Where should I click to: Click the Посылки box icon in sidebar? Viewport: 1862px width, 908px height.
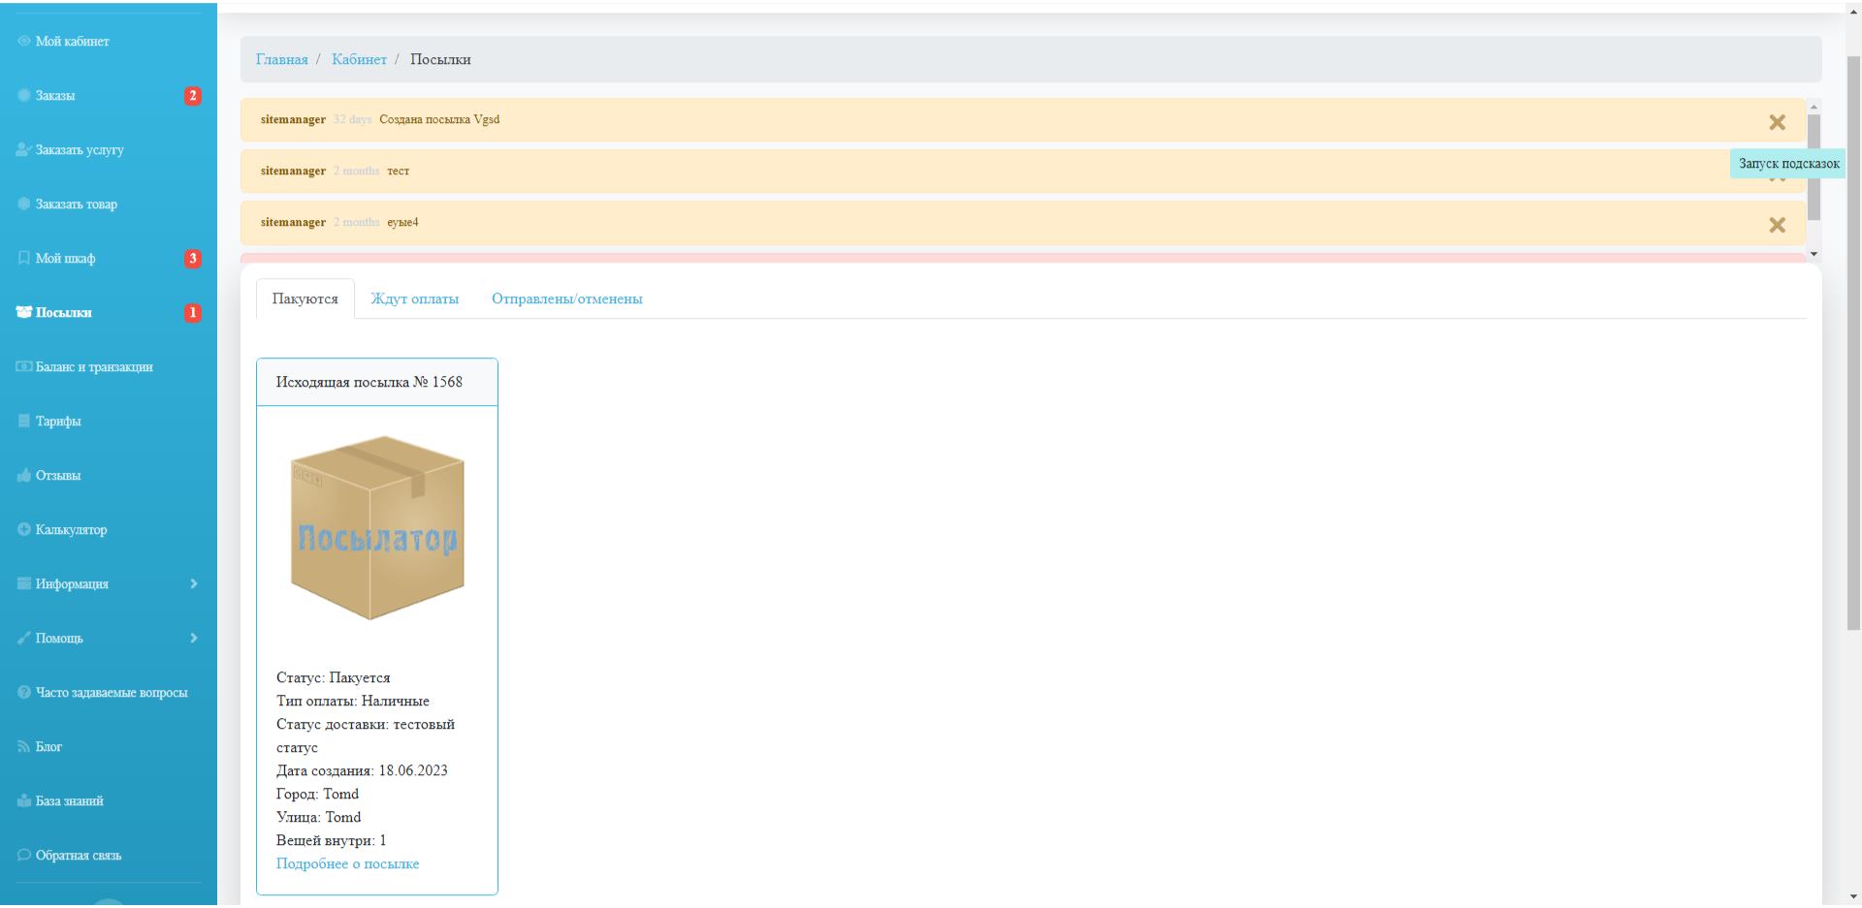coord(24,312)
